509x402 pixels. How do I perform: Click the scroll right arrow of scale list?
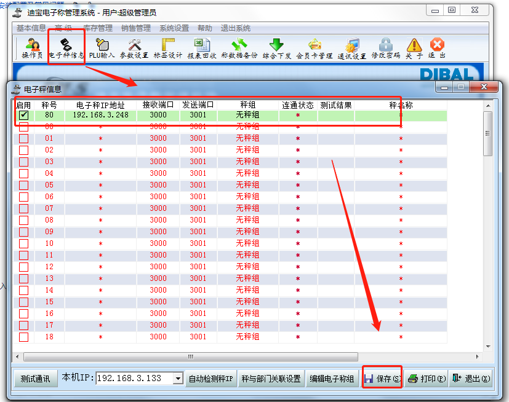[477, 357]
